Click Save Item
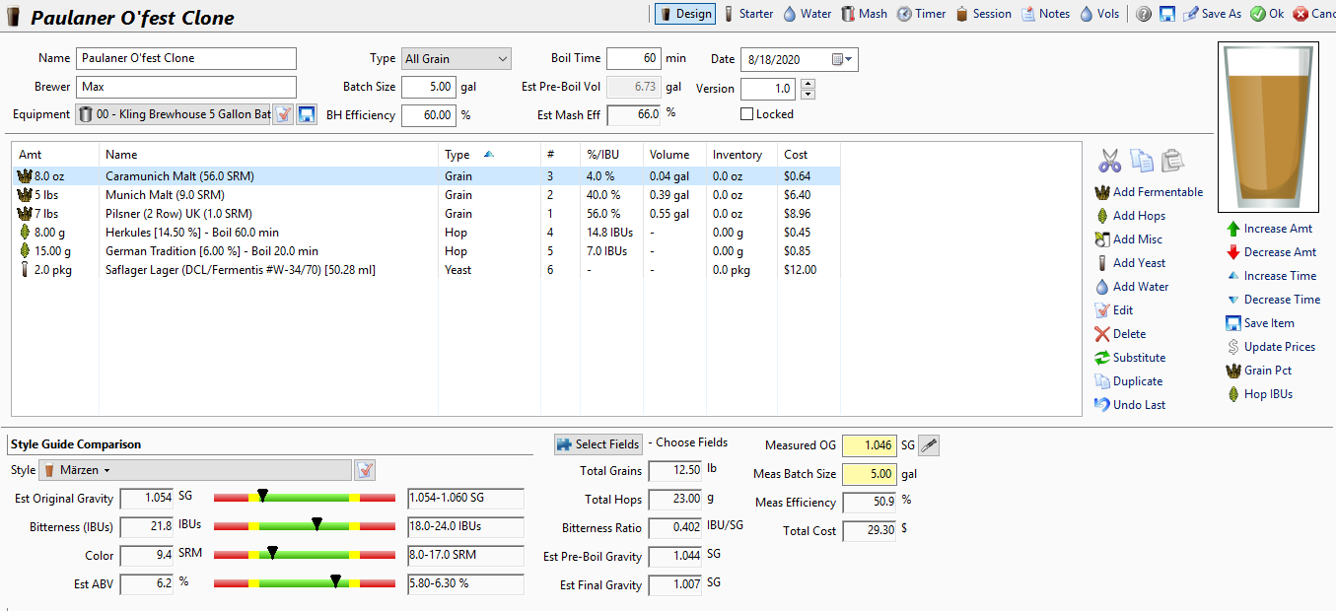 (1259, 323)
